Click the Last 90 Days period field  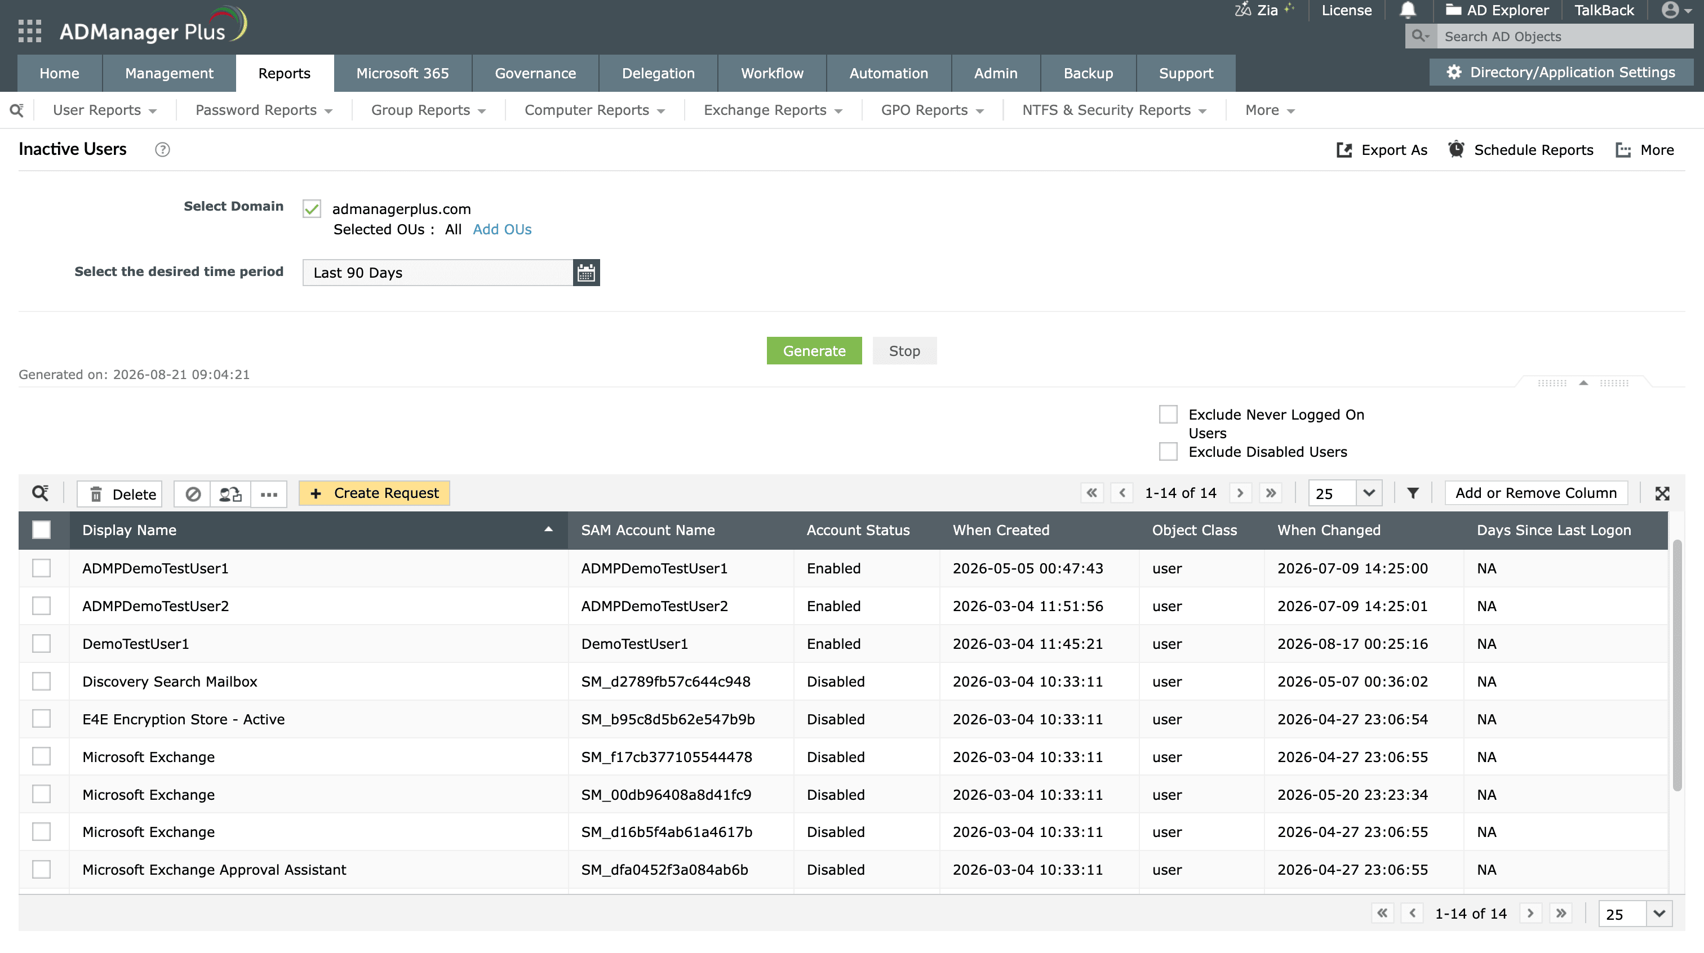coord(438,273)
